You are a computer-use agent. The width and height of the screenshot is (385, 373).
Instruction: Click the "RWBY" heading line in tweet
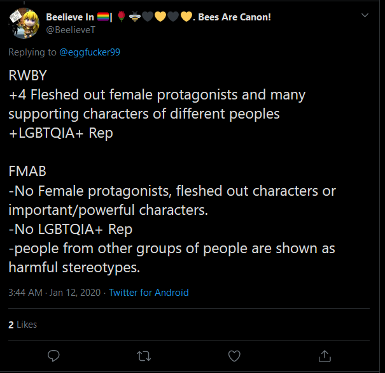tap(27, 75)
